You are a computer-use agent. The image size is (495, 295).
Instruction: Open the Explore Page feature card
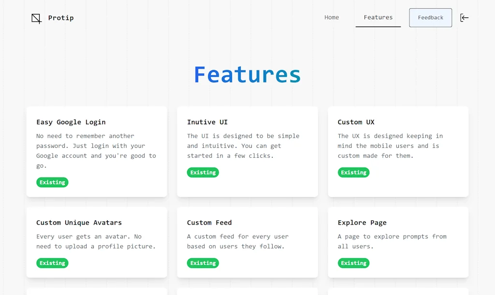[x=398, y=242]
